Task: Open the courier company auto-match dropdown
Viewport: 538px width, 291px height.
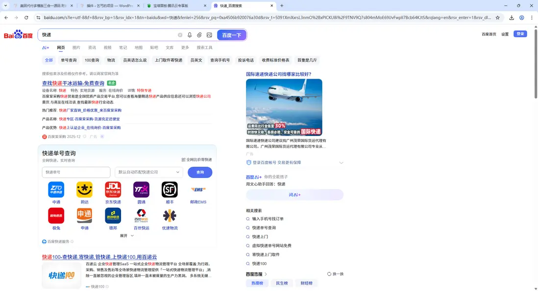Action: point(149,172)
